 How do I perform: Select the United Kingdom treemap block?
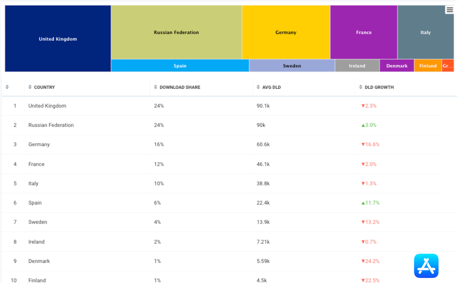point(58,38)
